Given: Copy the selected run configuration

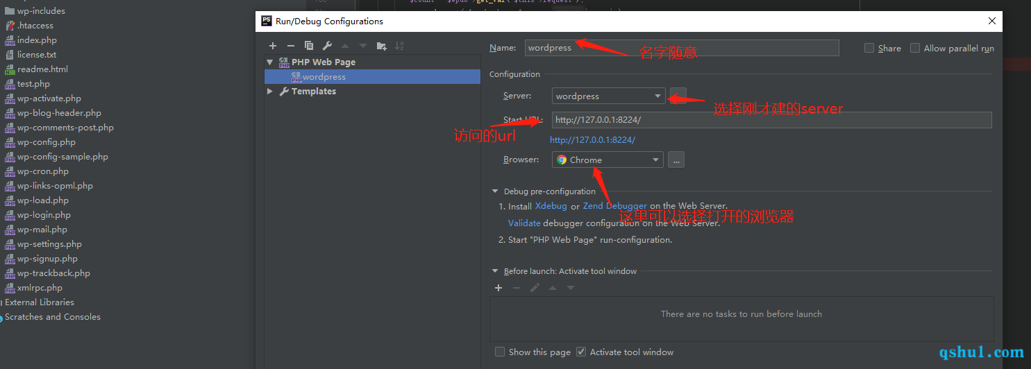Looking at the screenshot, I should (x=309, y=46).
